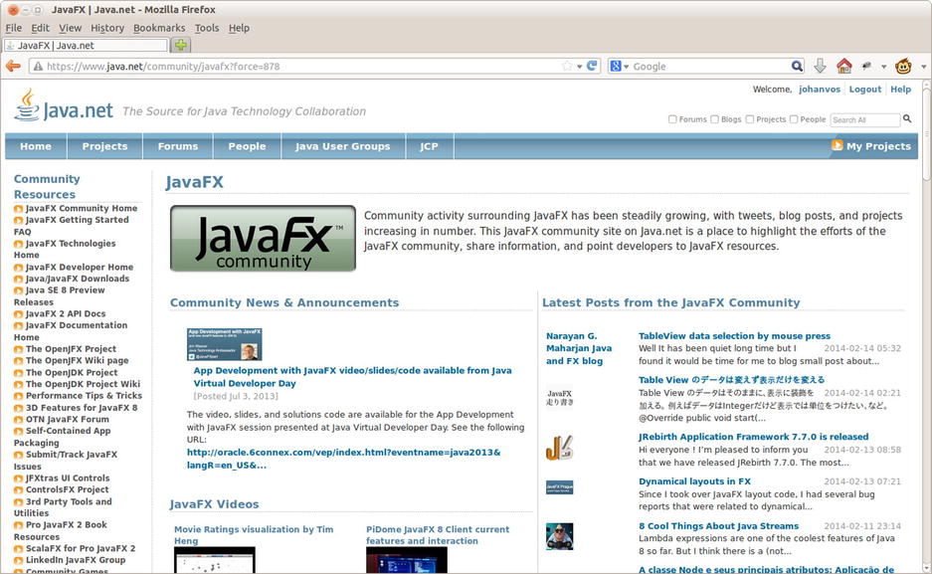Open My Projects in the nav bar
Viewport: 932px width, 574px height.
click(878, 146)
